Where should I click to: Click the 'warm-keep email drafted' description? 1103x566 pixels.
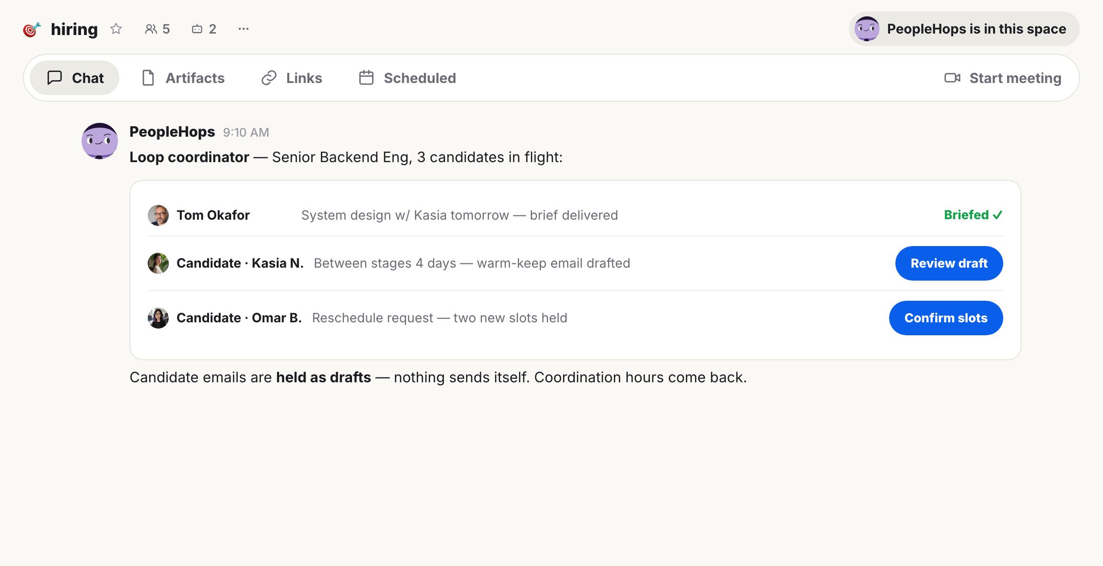(x=553, y=263)
